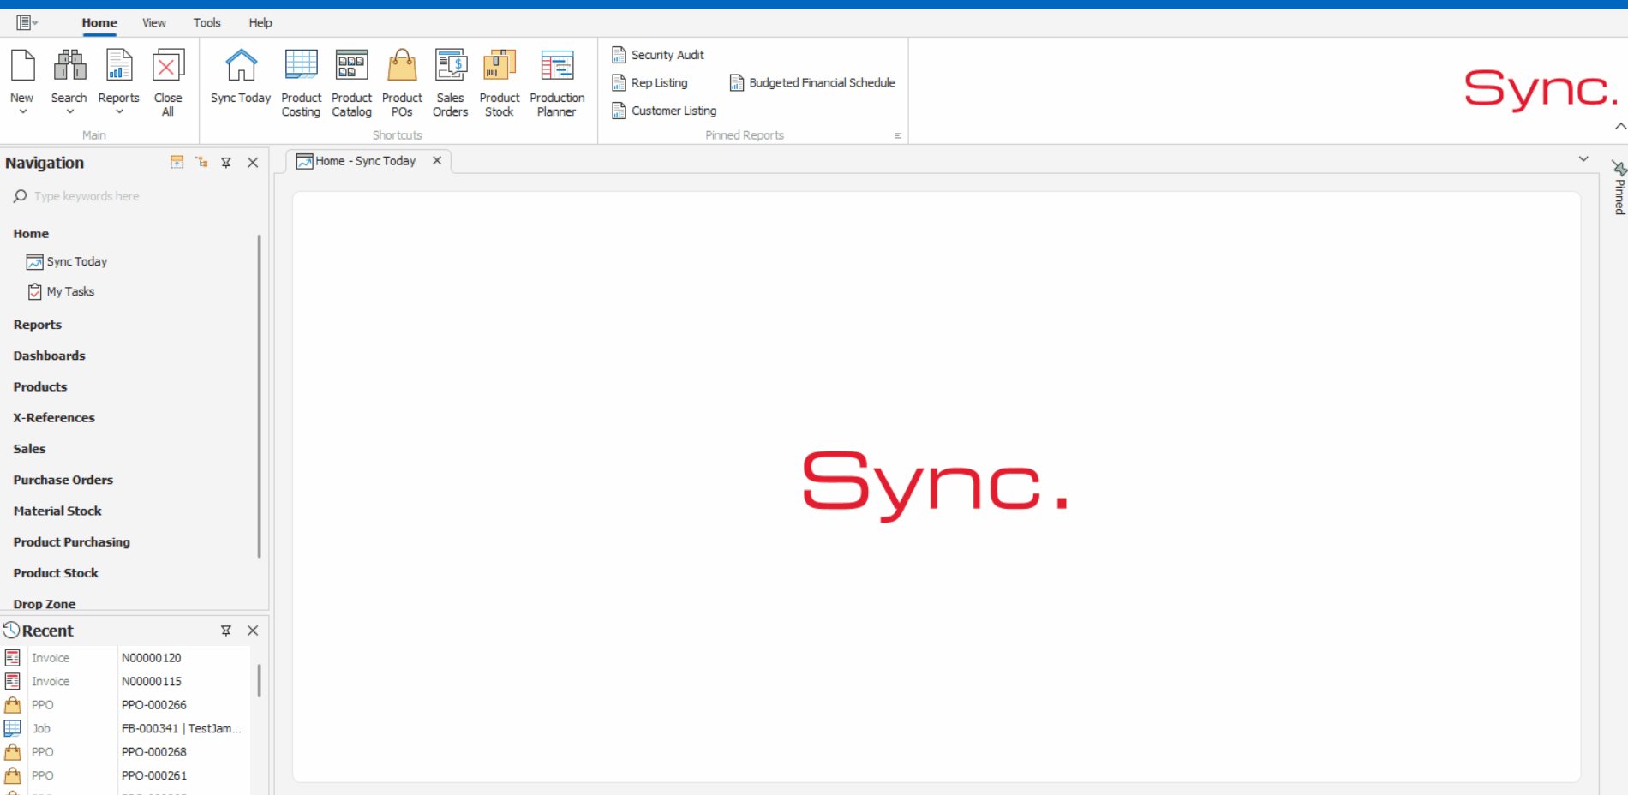Image resolution: width=1628 pixels, height=795 pixels.
Task: Expand the Product Stock navigation group
Action: pyautogui.click(x=56, y=573)
